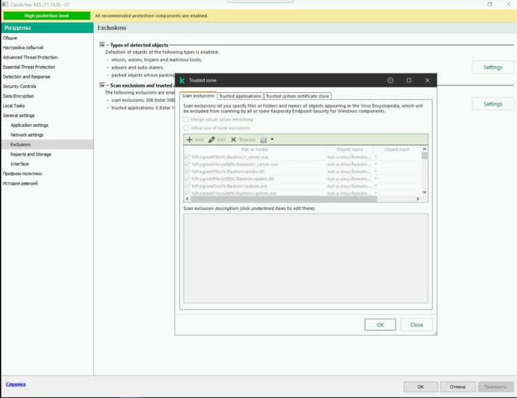Sort by Object hash column header
Viewport: 517px width, 398px height.
(x=397, y=149)
